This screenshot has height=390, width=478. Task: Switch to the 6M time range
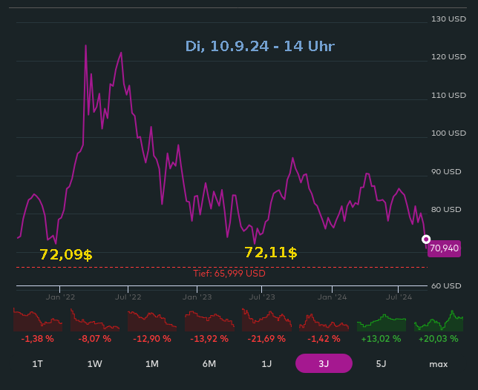click(x=209, y=364)
